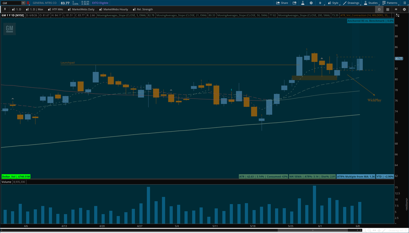Select the Rel. Strength style
The height and width of the screenshot is (233, 409).
143,10
